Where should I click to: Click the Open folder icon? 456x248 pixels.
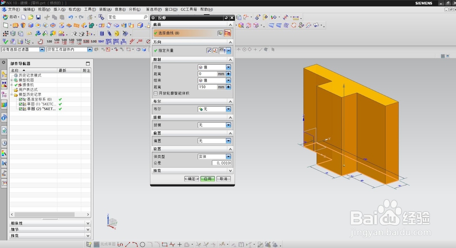[31, 17]
